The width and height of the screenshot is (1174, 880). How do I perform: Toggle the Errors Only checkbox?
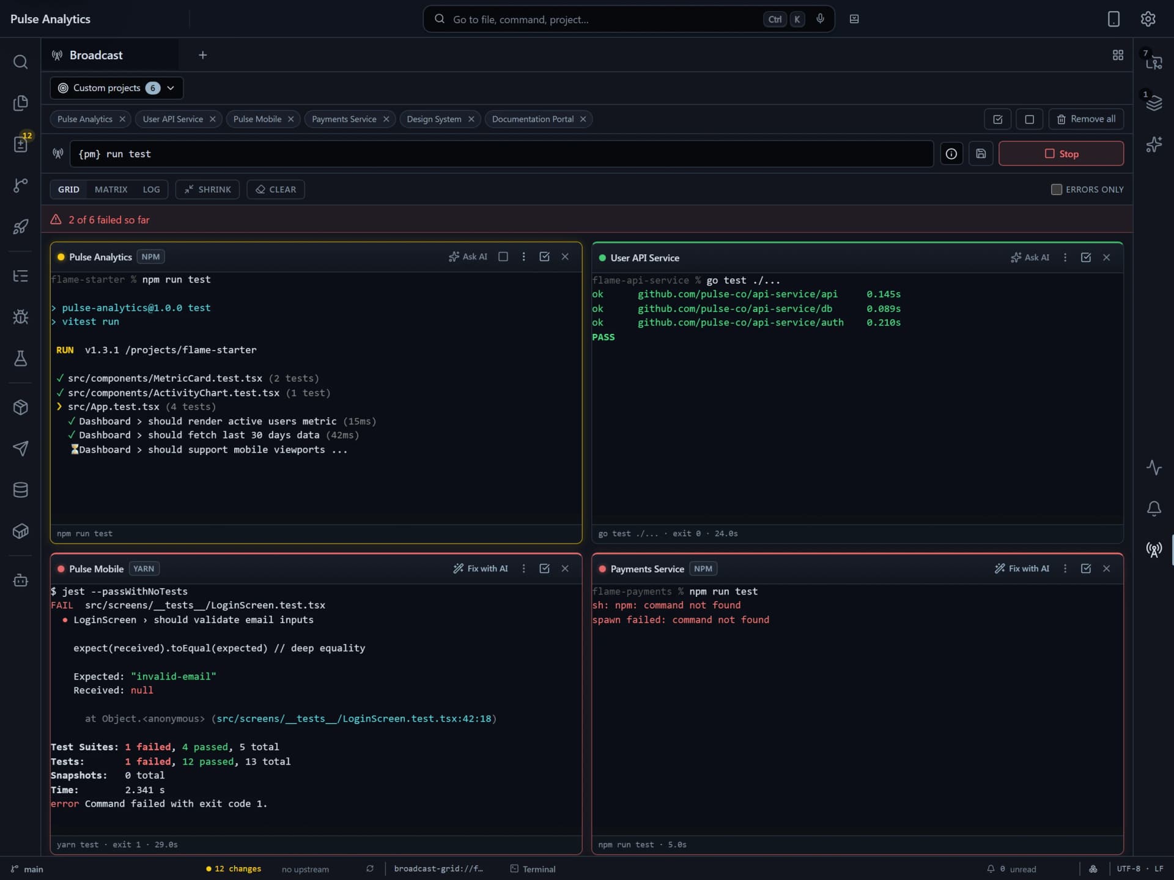point(1056,190)
